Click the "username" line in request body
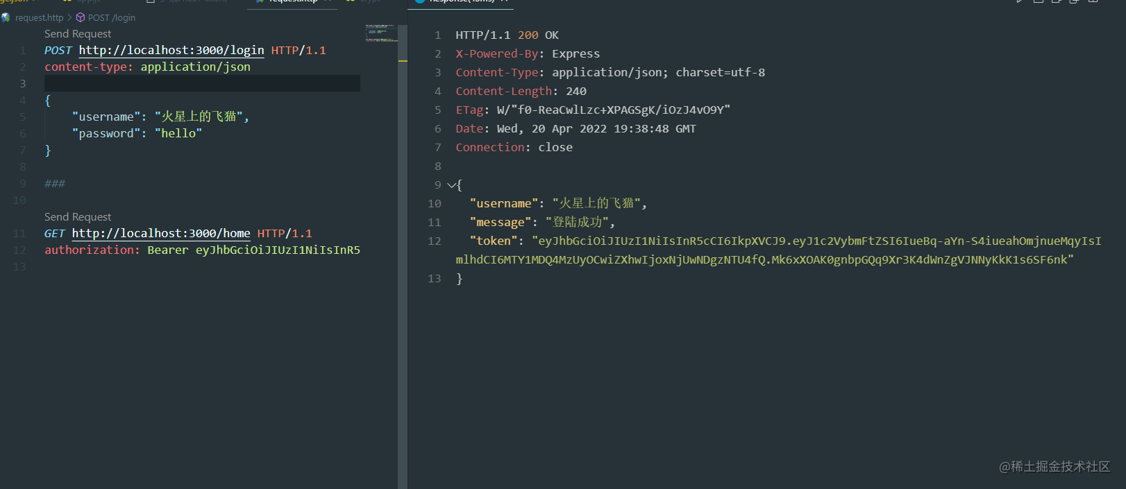The image size is (1126, 489). [160, 117]
